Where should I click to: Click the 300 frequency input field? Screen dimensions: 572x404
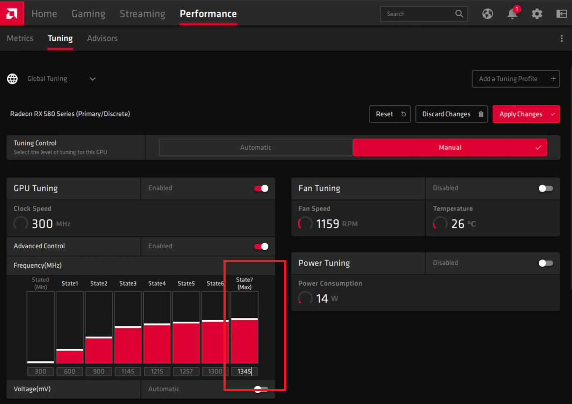[41, 371]
